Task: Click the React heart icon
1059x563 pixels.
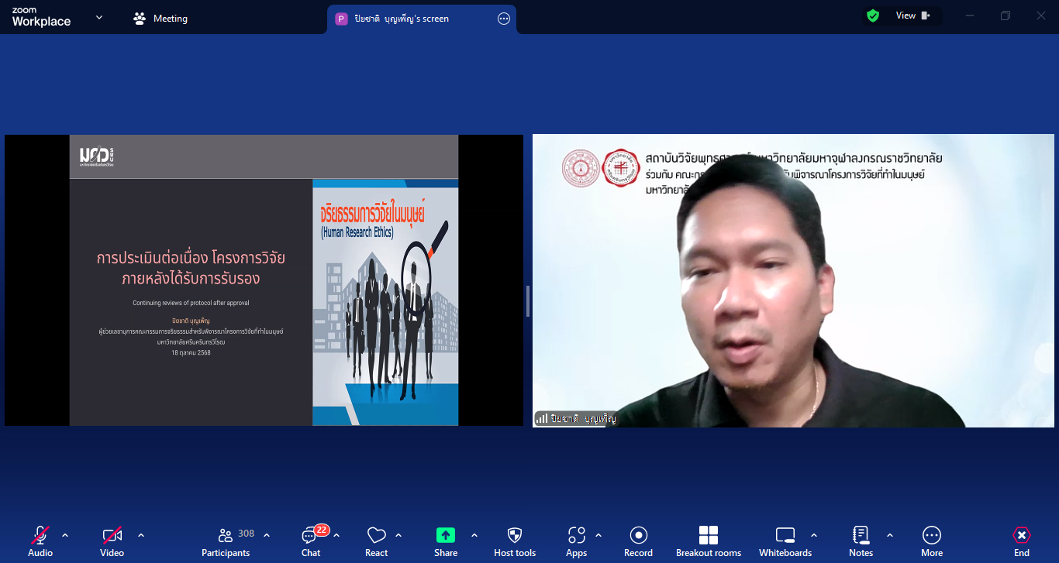Action: click(377, 541)
